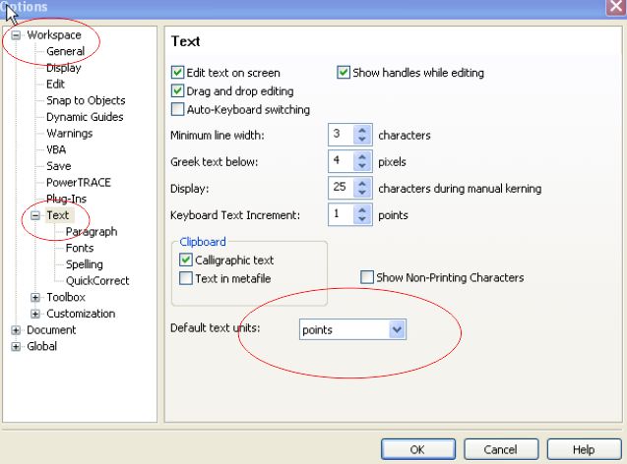Select General in the options tree

(x=65, y=51)
